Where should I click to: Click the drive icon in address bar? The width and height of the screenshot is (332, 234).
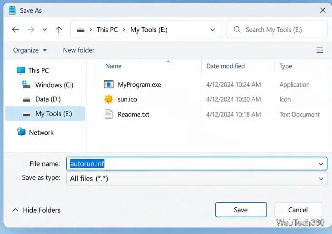coord(81,30)
